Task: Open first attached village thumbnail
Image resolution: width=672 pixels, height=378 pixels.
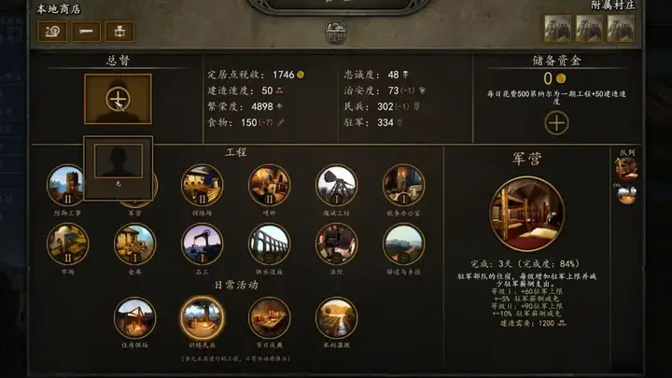Action: point(557,28)
